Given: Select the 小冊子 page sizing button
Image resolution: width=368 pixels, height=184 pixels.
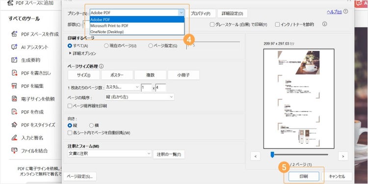Looking at the screenshot, I should click(184, 75).
